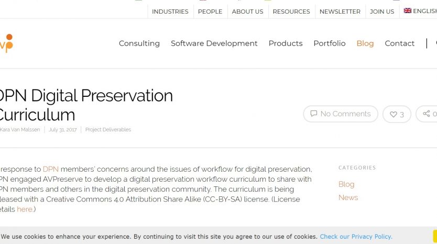This screenshot has height=244, width=437.
Task: Click the heart like button showing 3
Action: click(x=397, y=114)
